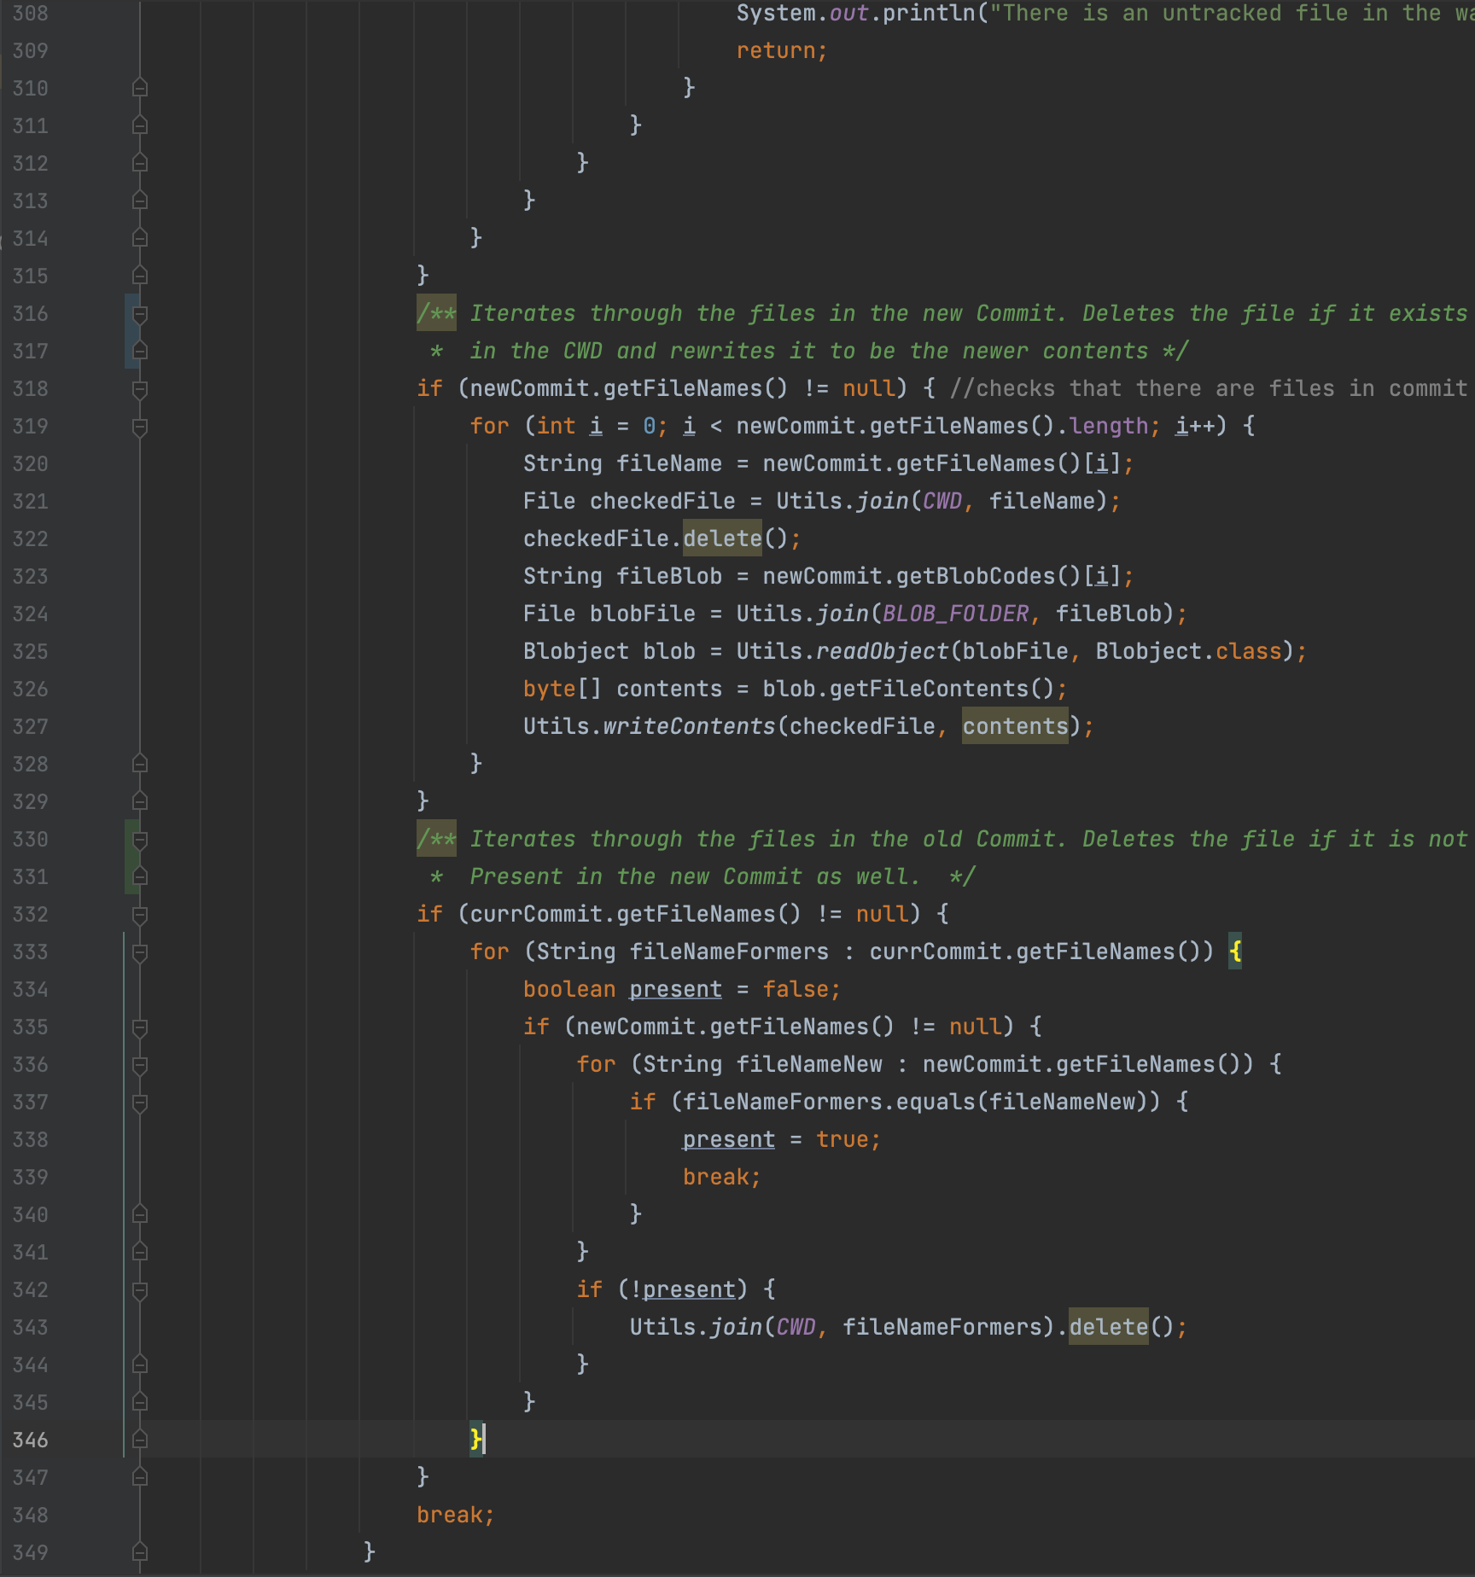1475x1577 pixels.
Task: Click the fold end marker at line 349
Action: (x=140, y=1552)
